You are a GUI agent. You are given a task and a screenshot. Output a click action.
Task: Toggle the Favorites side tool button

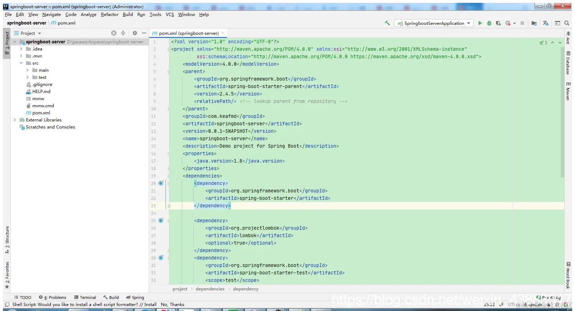tap(7, 275)
